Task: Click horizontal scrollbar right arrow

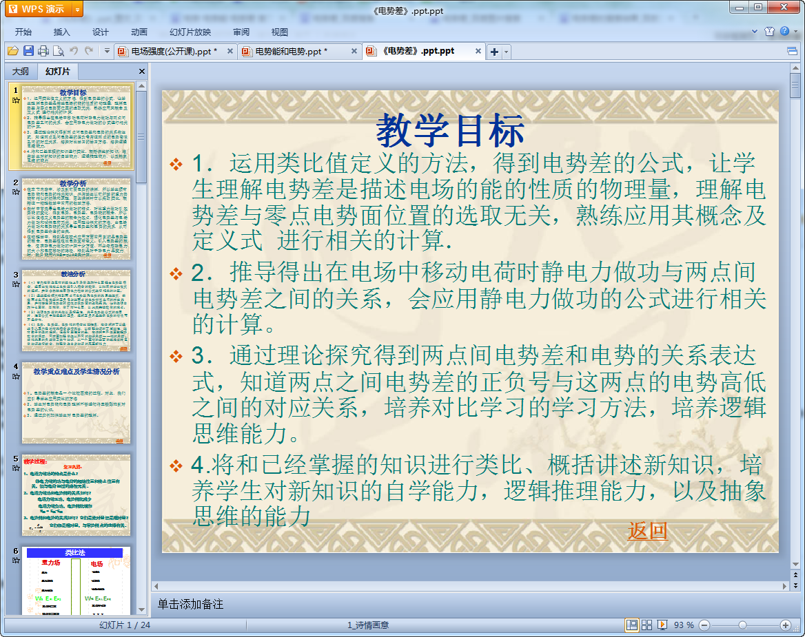Action: [x=784, y=586]
